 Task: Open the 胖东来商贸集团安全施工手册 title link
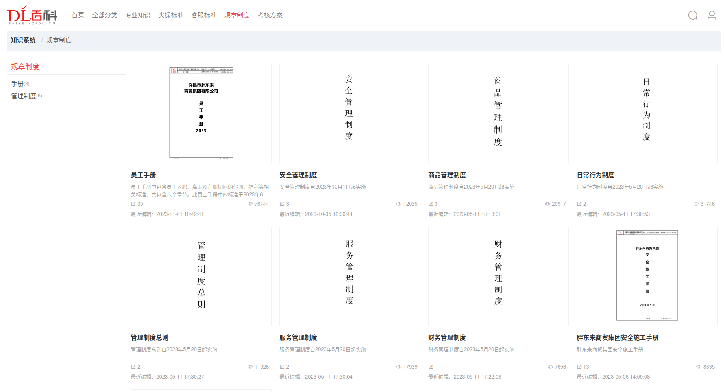(x=618, y=337)
